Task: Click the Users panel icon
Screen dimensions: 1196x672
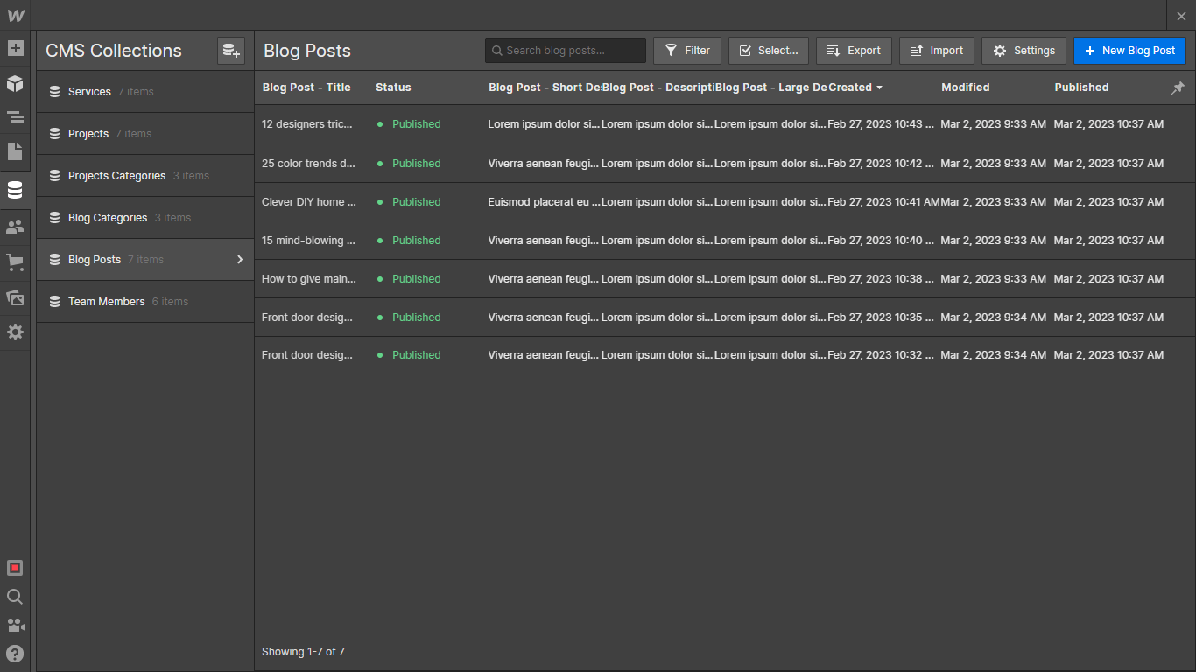Action: pyautogui.click(x=15, y=226)
